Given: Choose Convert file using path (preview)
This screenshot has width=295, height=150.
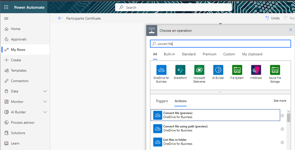Looking at the screenshot, I should [x=215, y=129].
